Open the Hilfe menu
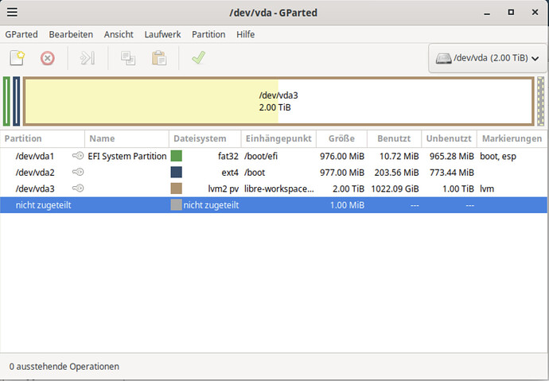The width and height of the screenshot is (549, 381). coord(245,34)
